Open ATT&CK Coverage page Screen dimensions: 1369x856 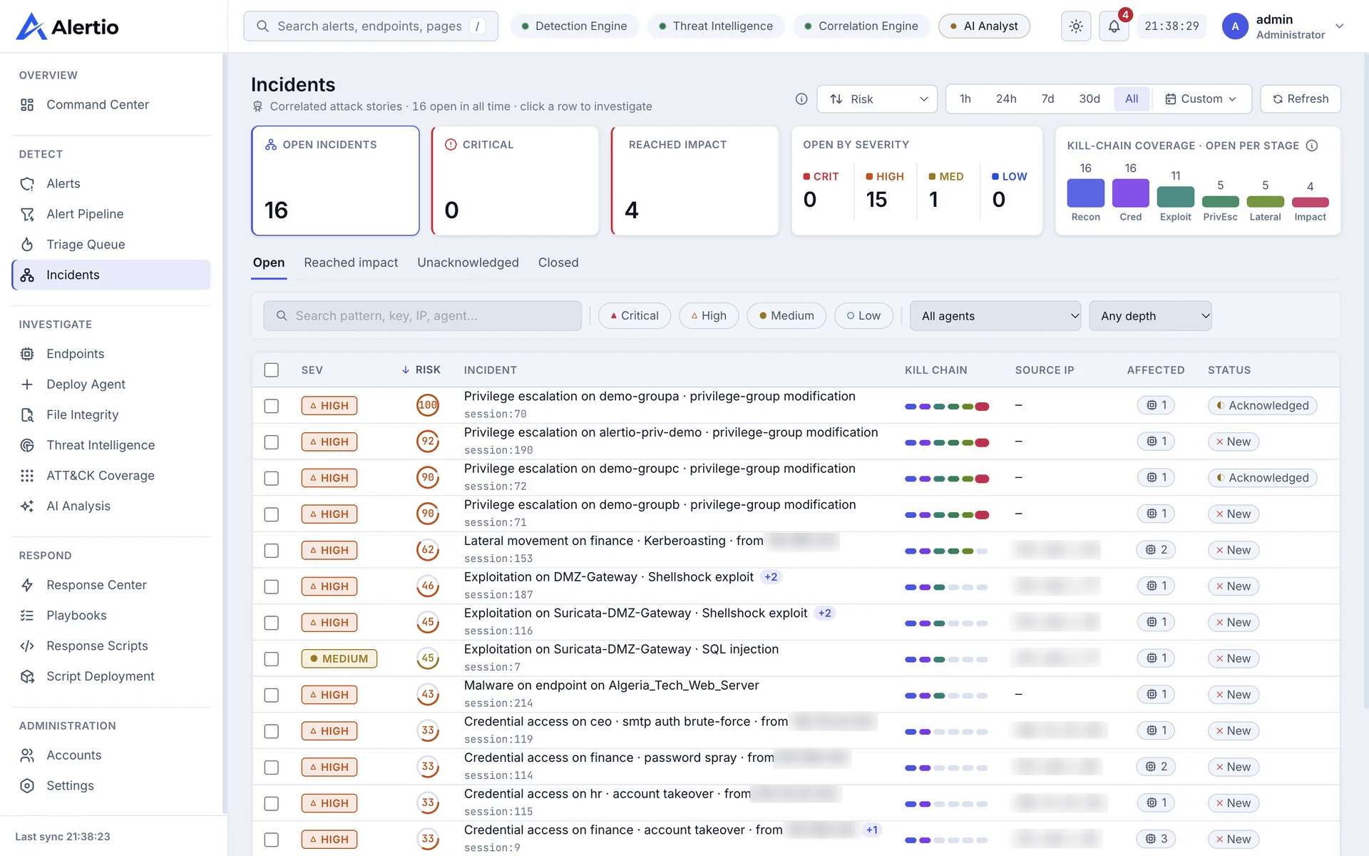111,476
